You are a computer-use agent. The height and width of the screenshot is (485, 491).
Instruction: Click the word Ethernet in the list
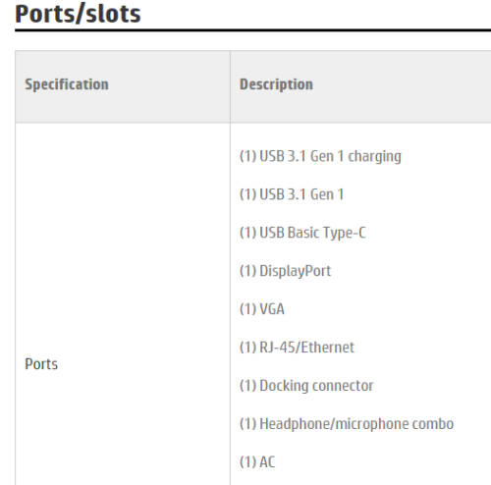tap(327, 348)
